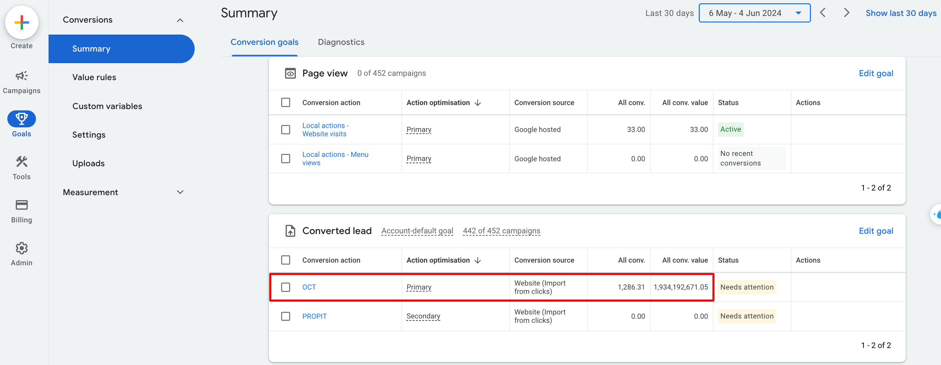Select all Page view conversion actions checkbox

(x=285, y=103)
